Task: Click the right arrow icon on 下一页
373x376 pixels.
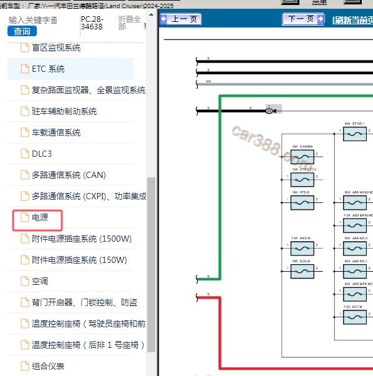Action: [x=320, y=19]
